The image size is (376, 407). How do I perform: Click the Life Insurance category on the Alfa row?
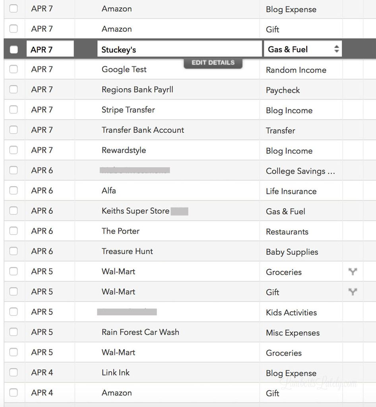click(291, 191)
